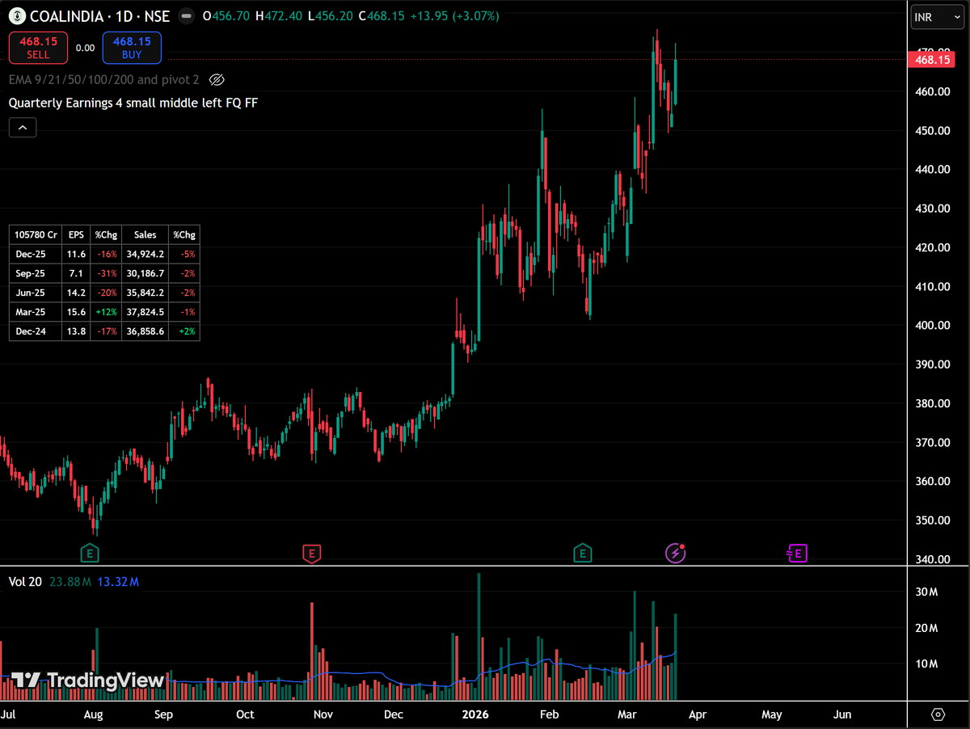
Task: Click the purple lightning news event marker
Action: point(675,554)
